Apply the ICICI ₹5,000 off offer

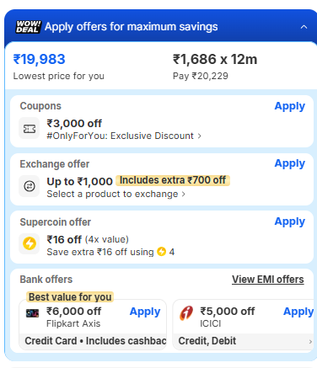click(x=298, y=312)
